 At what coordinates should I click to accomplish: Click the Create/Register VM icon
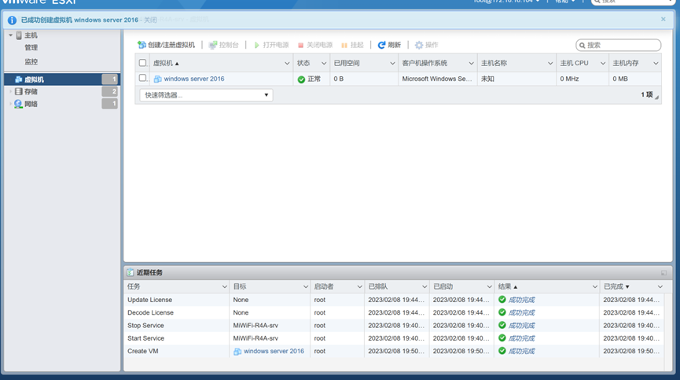tap(142, 45)
